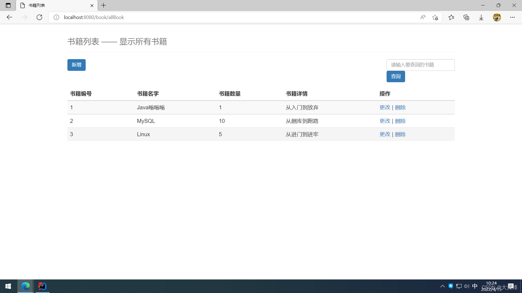Click 删除 link for Linux row
Screen dimensions: 522x293
click(x=400, y=134)
